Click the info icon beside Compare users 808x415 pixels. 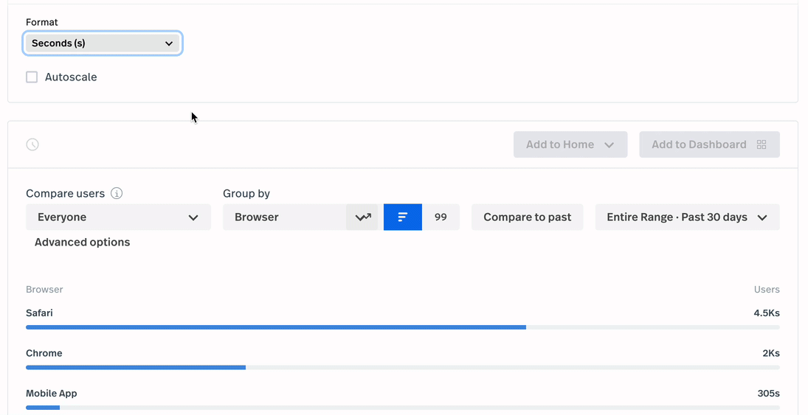click(x=117, y=193)
